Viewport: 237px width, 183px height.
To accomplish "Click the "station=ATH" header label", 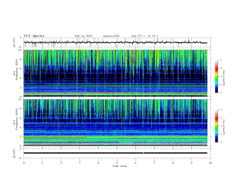I will tap(111, 36).
